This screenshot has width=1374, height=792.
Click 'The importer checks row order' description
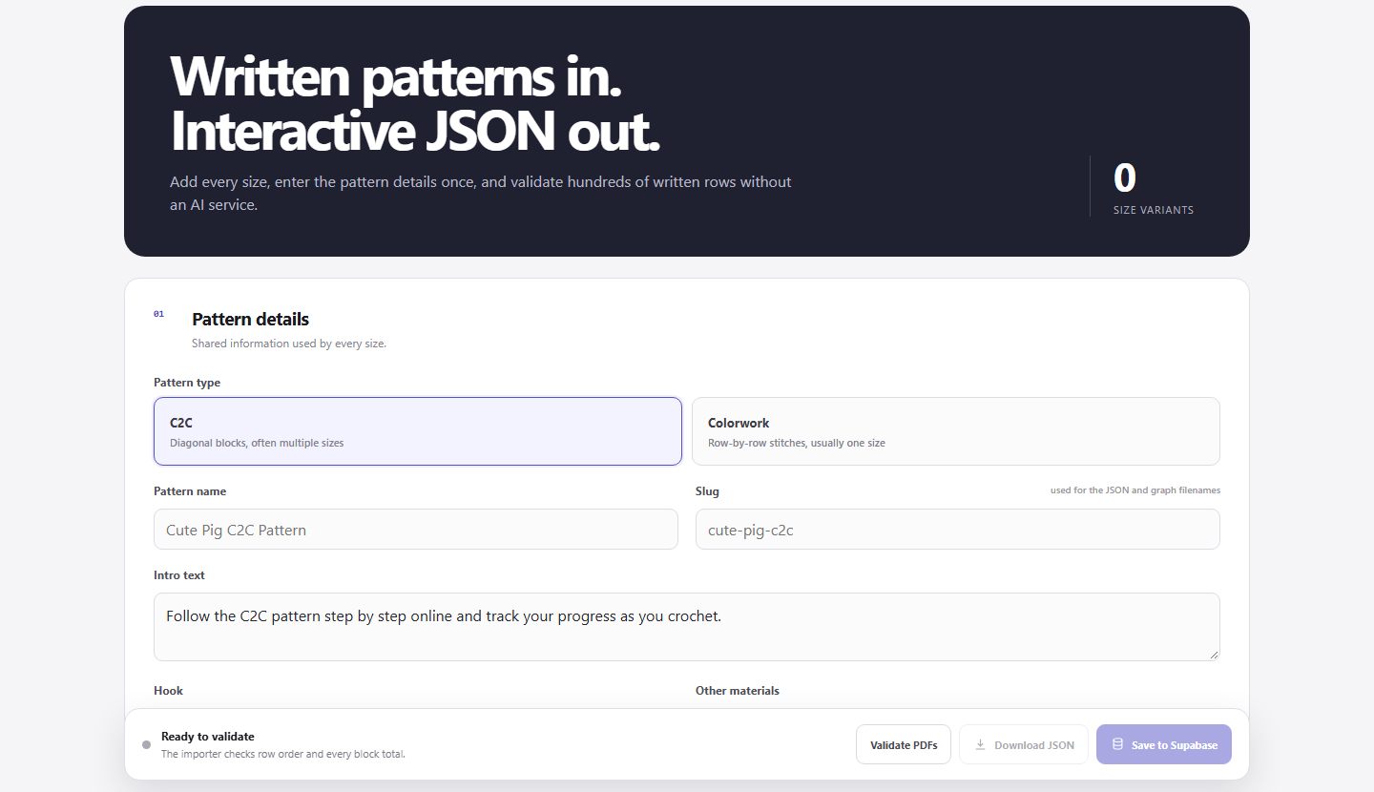[x=283, y=754]
